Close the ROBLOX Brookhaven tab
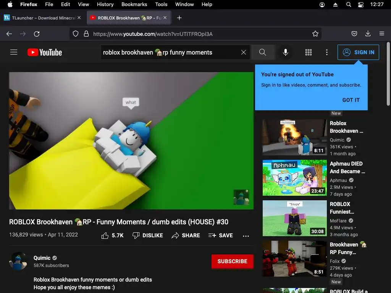Viewport: 391px width, 293px height. click(165, 18)
